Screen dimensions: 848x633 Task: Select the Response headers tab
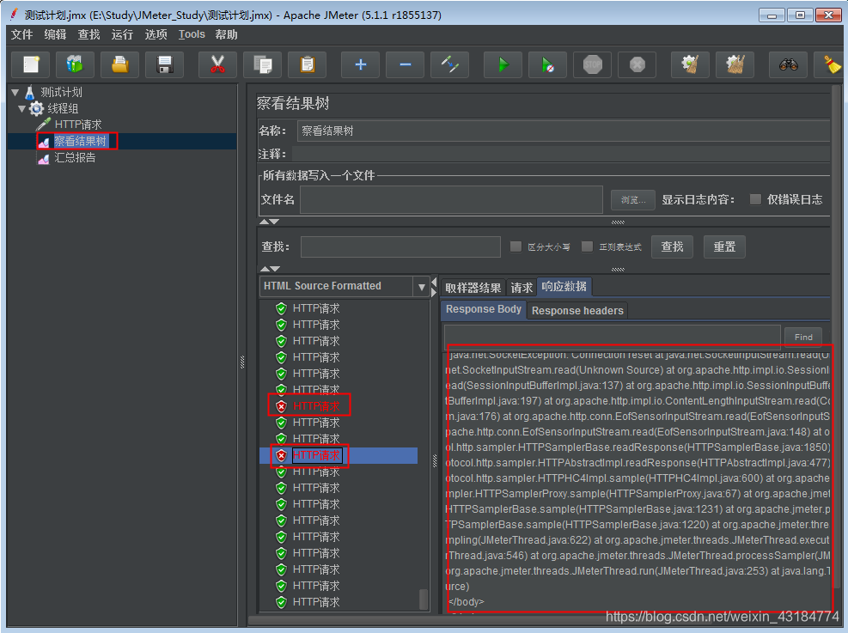pyautogui.click(x=577, y=311)
